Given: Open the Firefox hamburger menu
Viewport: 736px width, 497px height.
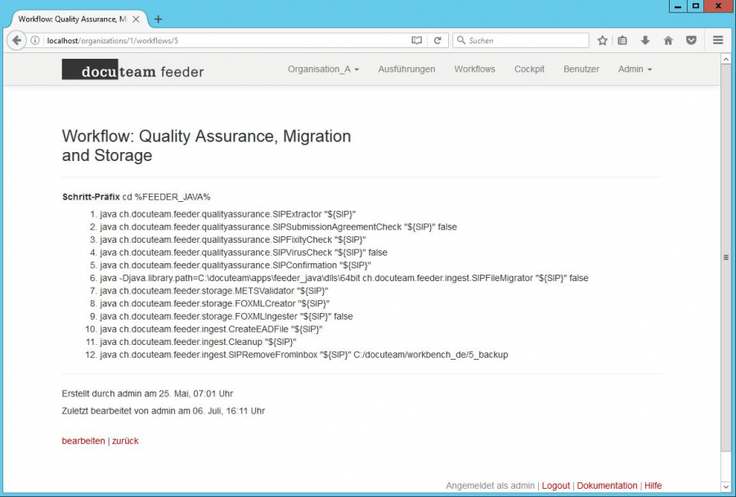Looking at the screenshot, I should click(x=717, y=40).
